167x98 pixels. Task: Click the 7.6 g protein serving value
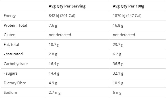53,25
